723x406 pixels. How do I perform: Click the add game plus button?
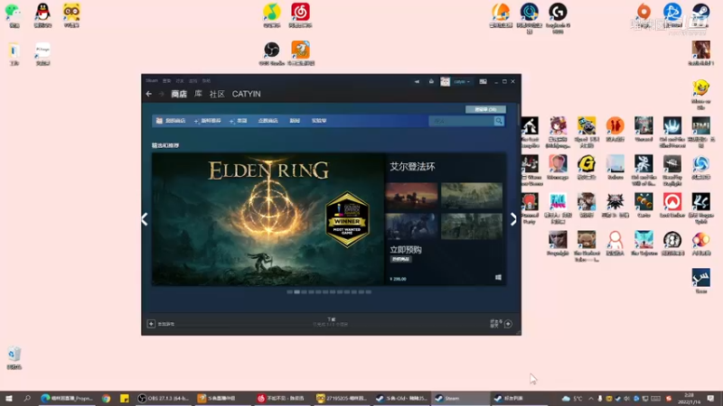[x=151, y=324]
